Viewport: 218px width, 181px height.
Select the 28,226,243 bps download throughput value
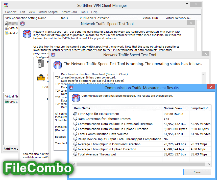(175, 144)
